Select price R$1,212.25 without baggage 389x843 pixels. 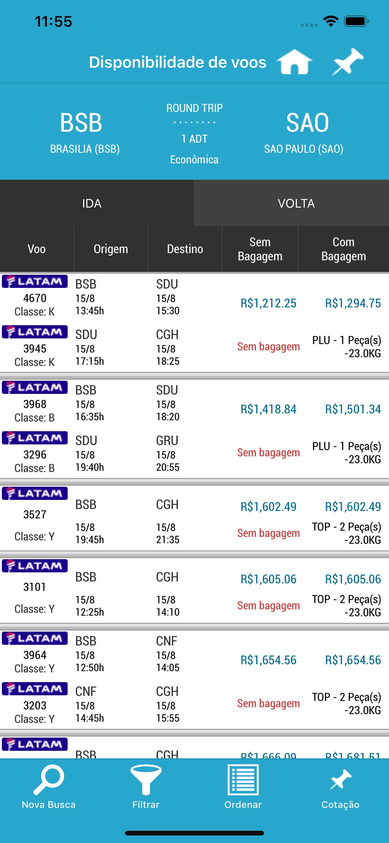coord(268,303)
